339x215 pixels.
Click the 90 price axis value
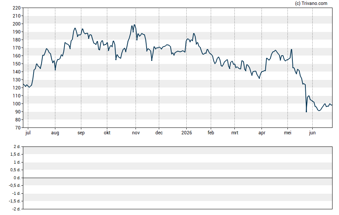click(18, 112)
